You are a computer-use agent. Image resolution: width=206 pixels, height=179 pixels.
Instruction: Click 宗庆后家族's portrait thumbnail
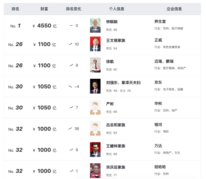[95, 171]
